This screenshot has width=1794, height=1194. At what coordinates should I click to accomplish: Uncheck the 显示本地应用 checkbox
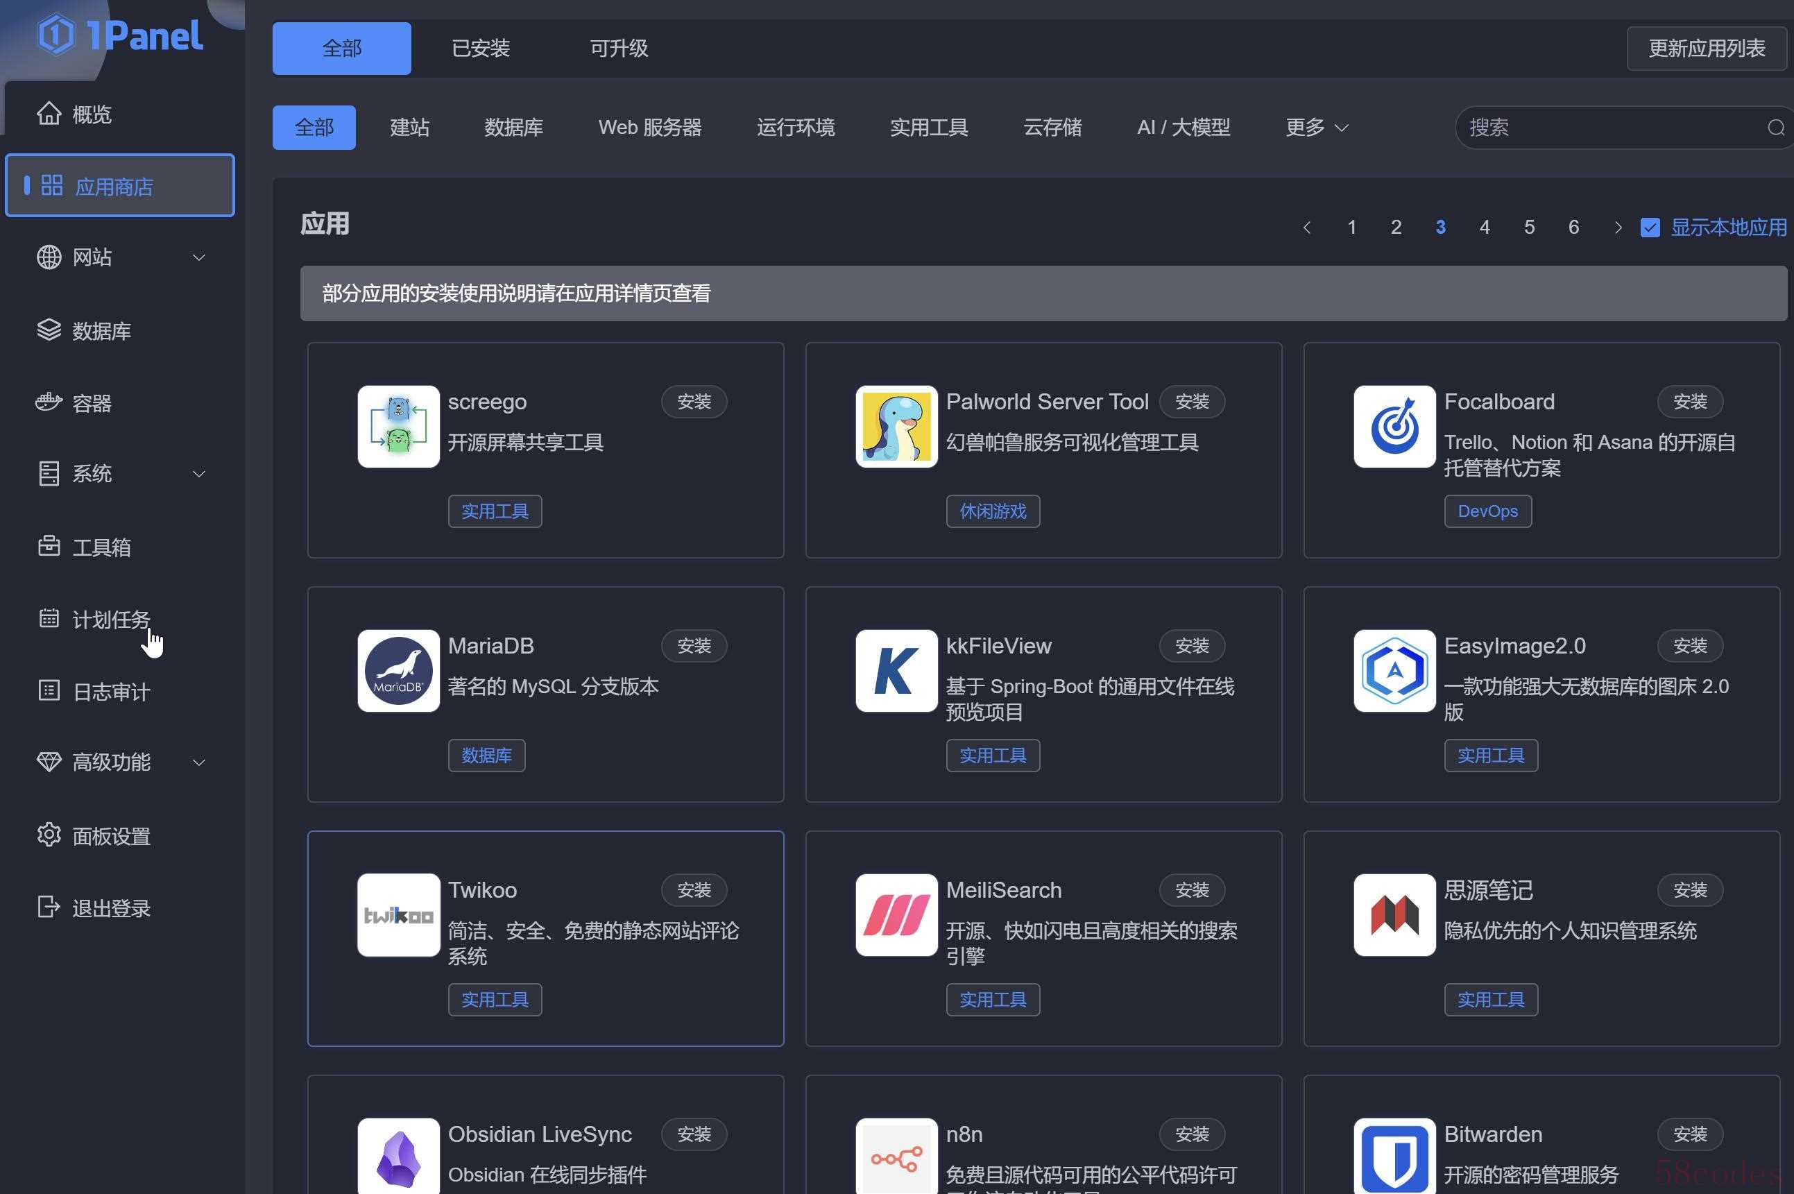coord(1650,227)
